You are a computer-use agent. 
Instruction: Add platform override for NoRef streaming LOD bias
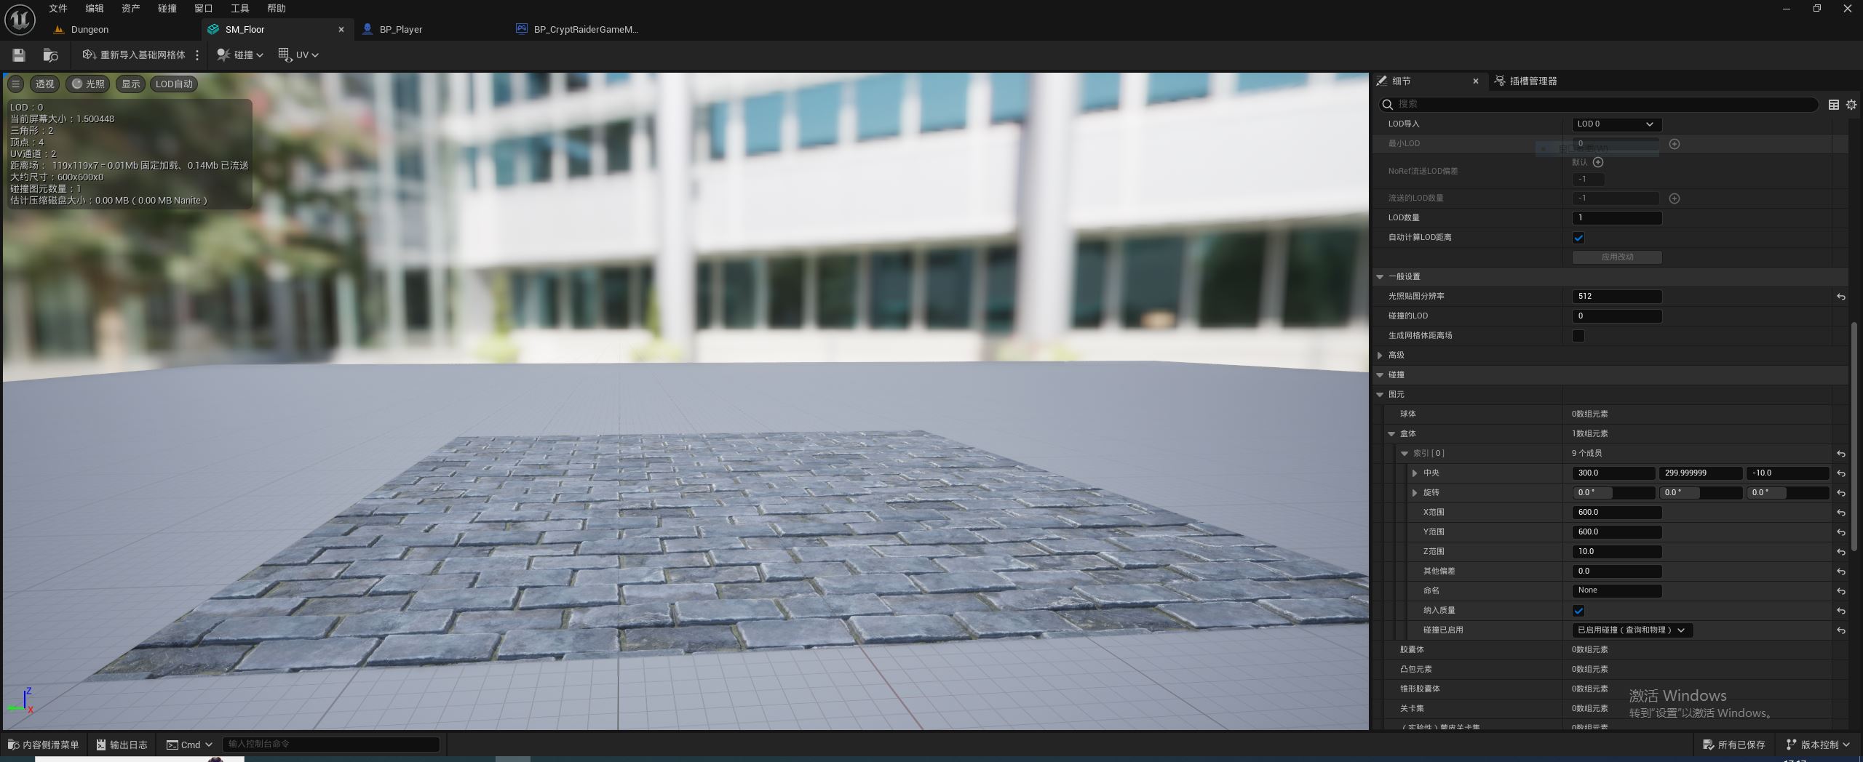pyautogui.click(x=1598, y=162)
